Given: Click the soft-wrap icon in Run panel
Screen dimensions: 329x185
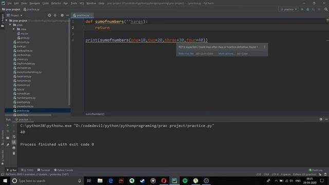Looking at the screenshot, I should (x=14, y=137).
